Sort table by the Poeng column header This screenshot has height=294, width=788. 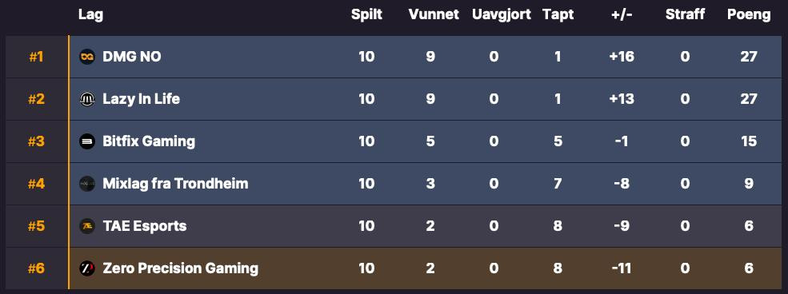click(749, 14)
